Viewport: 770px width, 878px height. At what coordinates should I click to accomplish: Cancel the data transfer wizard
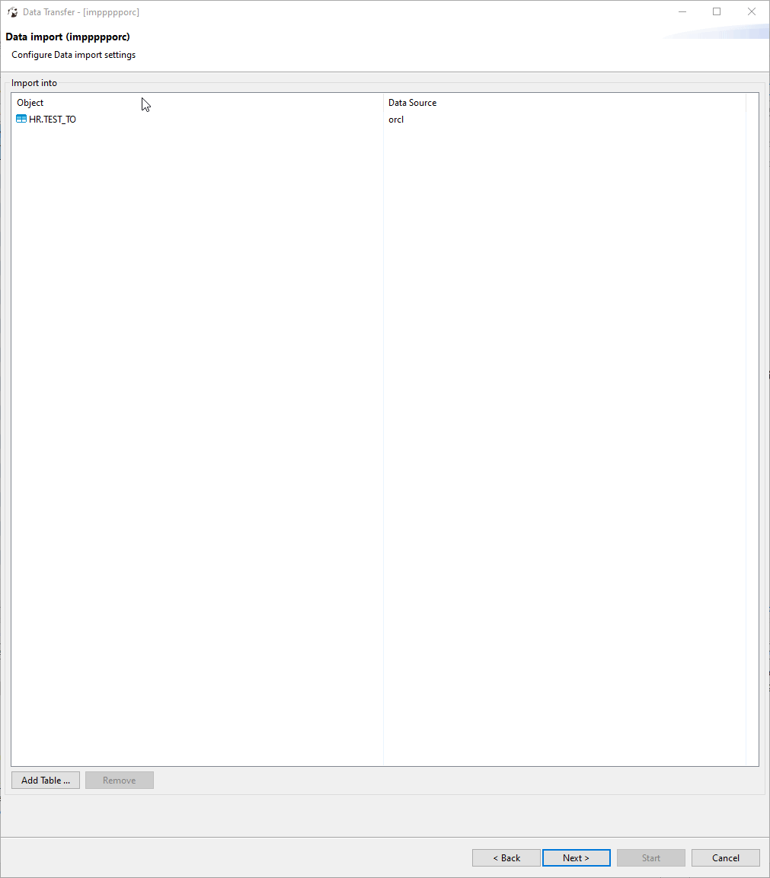click(725, 857)
